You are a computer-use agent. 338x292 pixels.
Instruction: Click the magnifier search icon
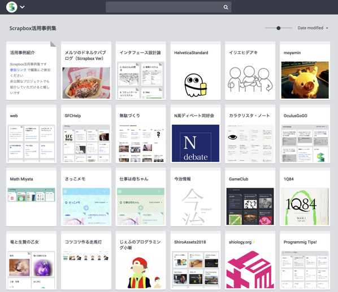(x=226, y=7)
